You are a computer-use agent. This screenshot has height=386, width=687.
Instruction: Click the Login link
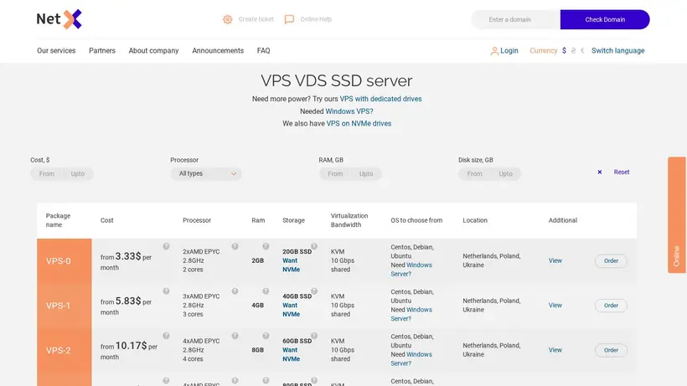click(509, 51)
